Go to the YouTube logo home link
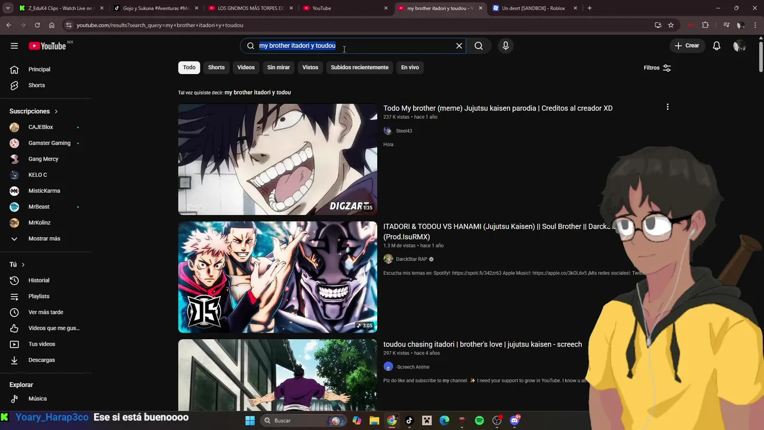Viewport: 764px width, 430px height. tap(48, 46)
